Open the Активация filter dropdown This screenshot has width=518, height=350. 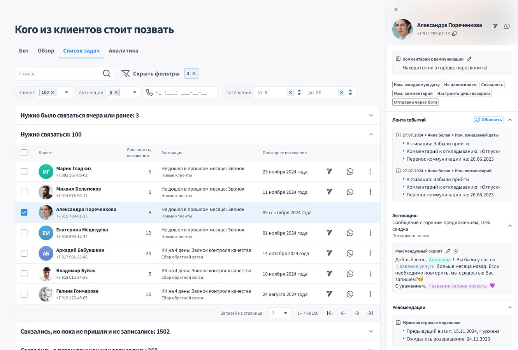tap(135, 92)
